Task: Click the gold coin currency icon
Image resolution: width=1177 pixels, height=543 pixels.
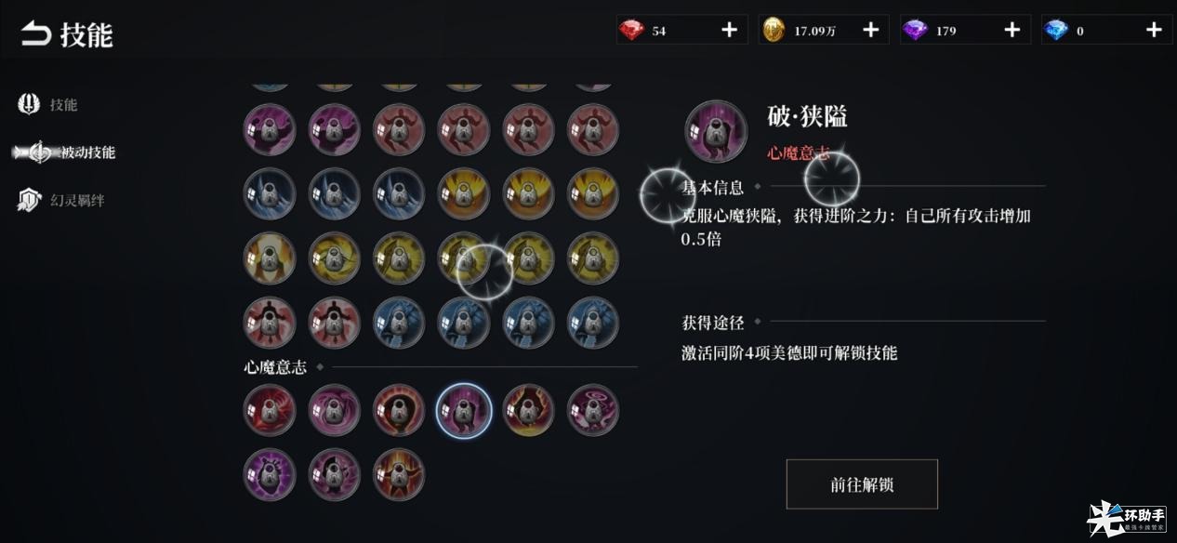Action: click(774, 31)
